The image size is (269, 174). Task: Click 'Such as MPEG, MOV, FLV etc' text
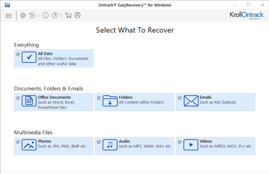[x=226, y=146]
